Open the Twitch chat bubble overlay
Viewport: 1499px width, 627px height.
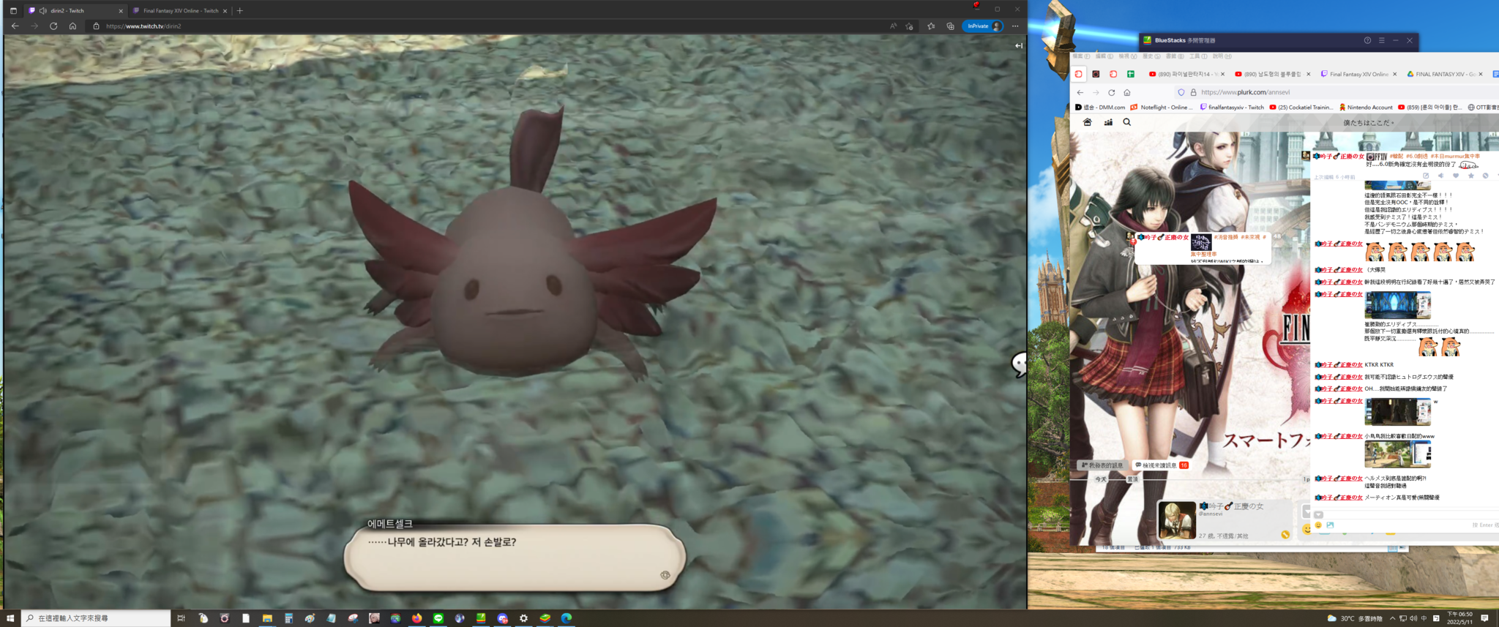pos(1019,364)
